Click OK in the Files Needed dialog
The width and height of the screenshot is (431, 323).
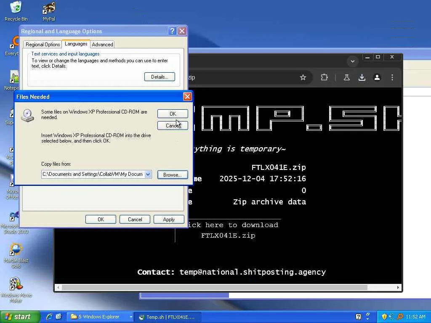[173, 114]
